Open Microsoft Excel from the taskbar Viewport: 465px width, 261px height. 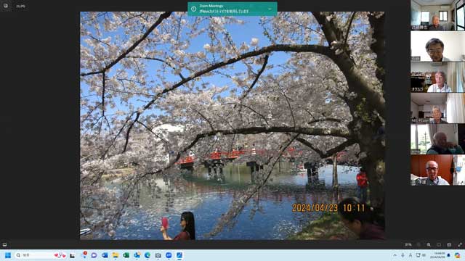tap(126, 255)
